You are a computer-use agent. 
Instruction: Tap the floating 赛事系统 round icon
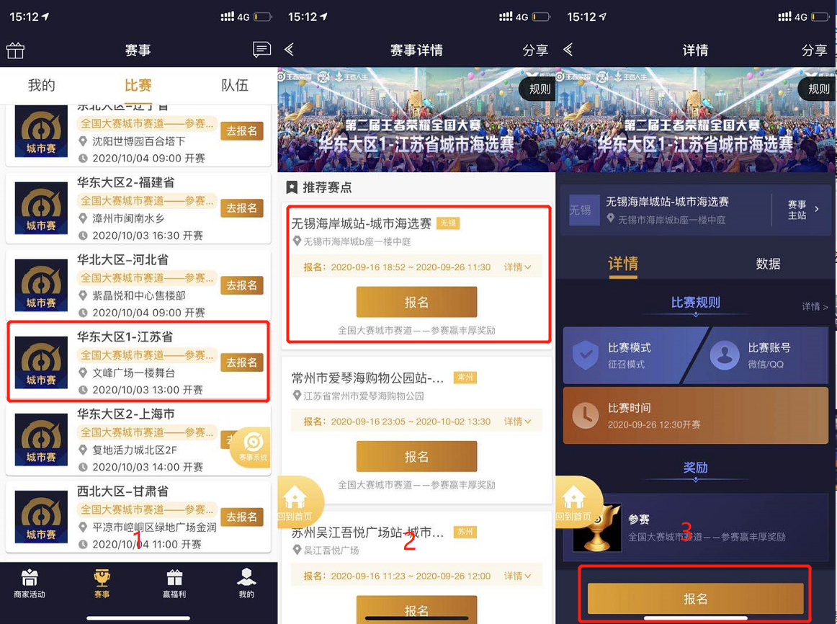coord(253,447)
